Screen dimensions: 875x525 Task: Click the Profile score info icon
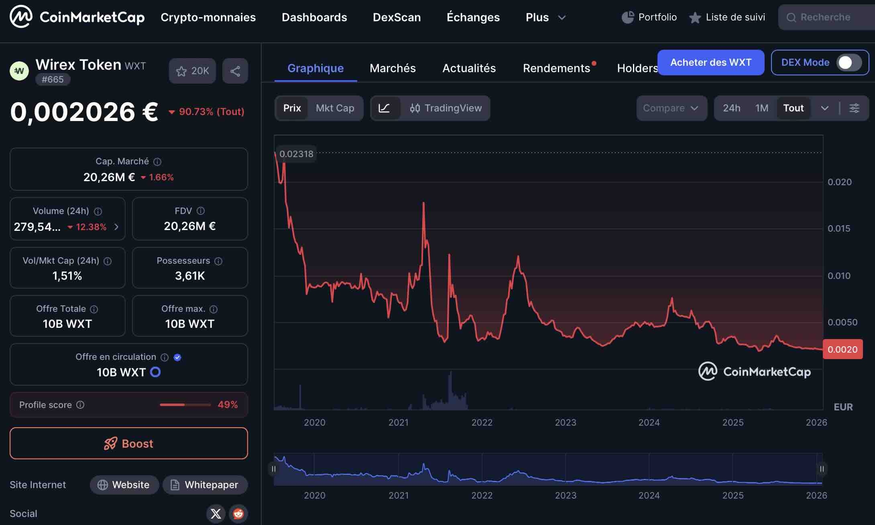(80, 405)
